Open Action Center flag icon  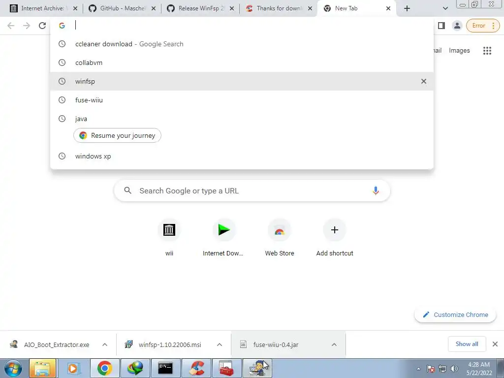point(431,369)
